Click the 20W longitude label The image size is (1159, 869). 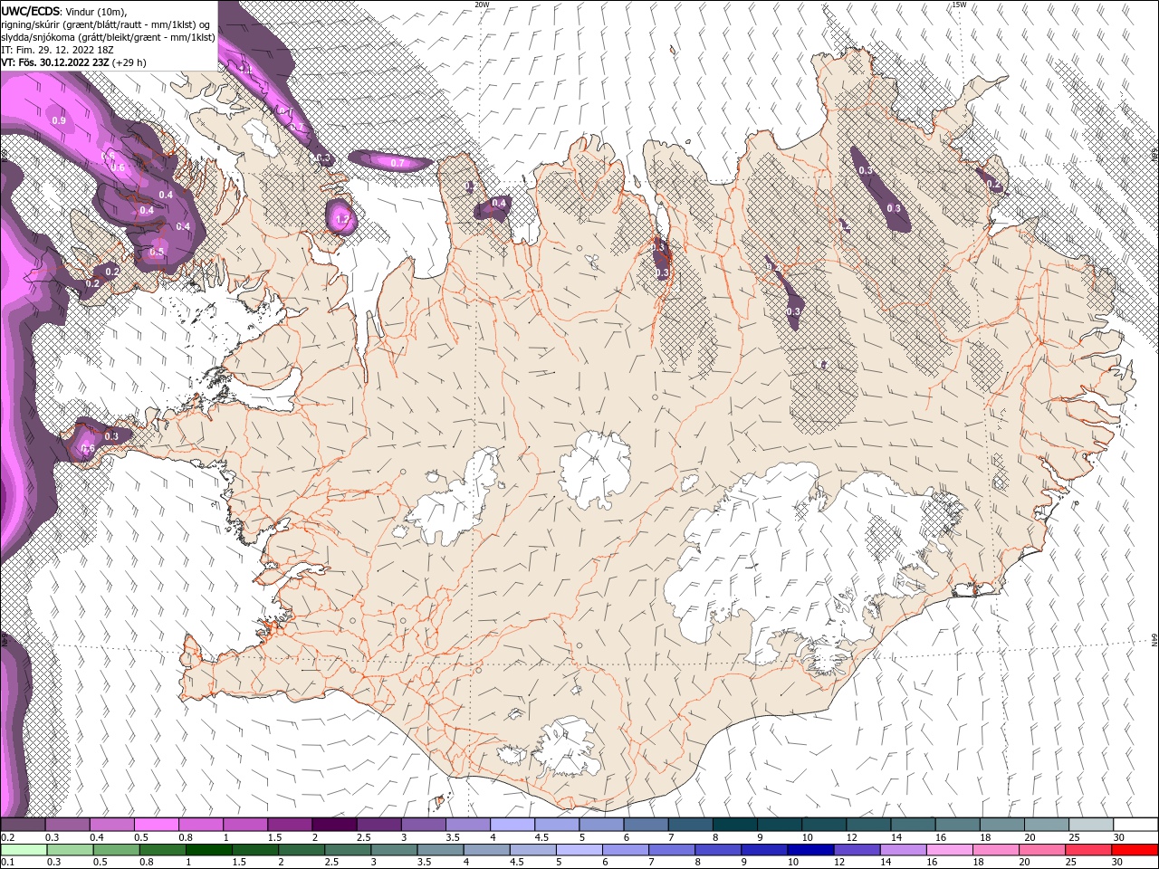click(482, 5)
